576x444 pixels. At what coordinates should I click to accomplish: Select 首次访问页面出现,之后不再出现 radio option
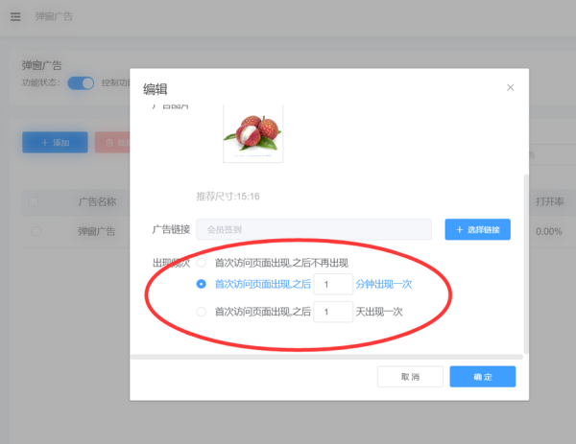tap(202, 262)
